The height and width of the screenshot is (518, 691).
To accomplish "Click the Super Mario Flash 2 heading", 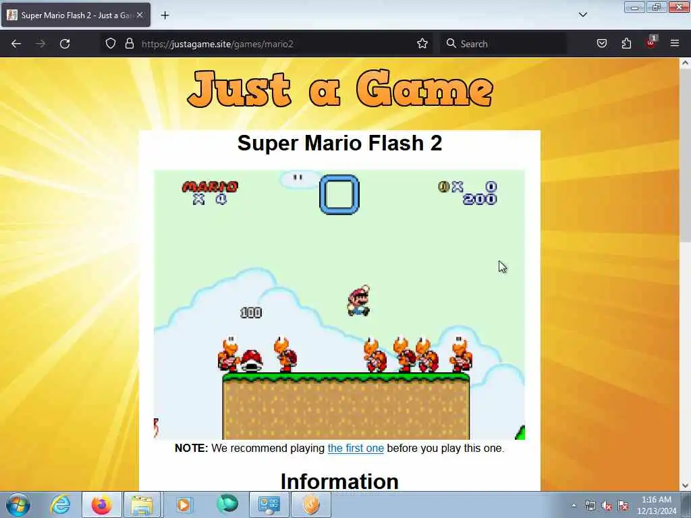I will click(339, 143).
